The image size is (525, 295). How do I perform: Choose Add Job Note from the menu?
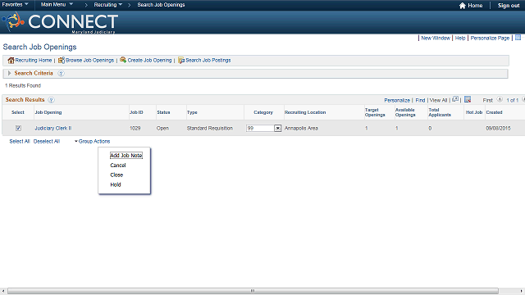126,155
